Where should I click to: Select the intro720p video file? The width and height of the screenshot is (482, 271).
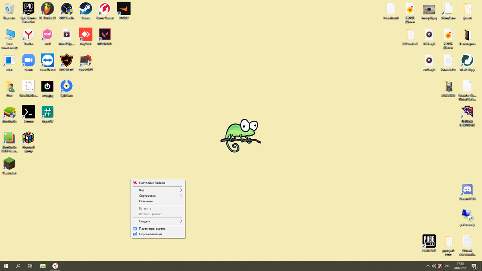[x=67, y=37]
